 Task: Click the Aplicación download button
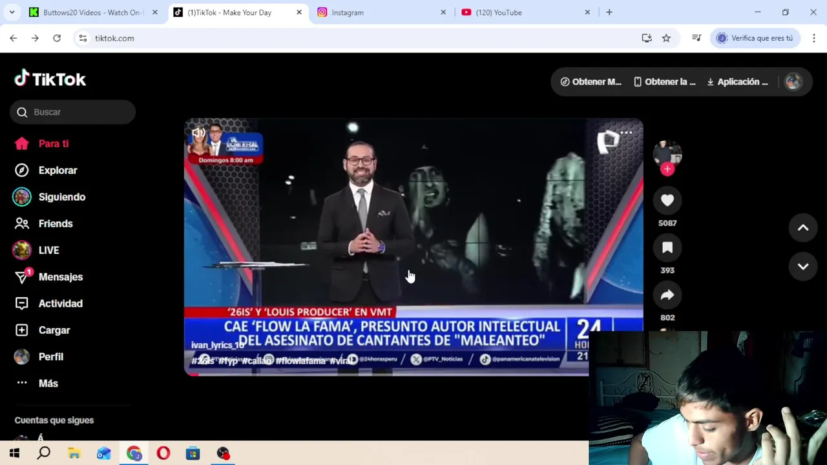pos(737,82)
